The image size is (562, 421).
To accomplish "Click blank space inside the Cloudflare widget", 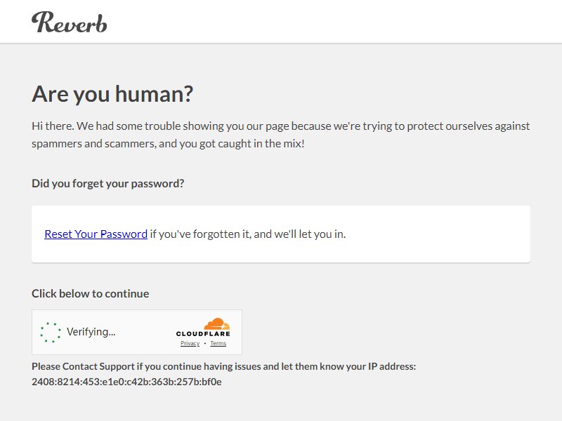I will pos(145,332).
